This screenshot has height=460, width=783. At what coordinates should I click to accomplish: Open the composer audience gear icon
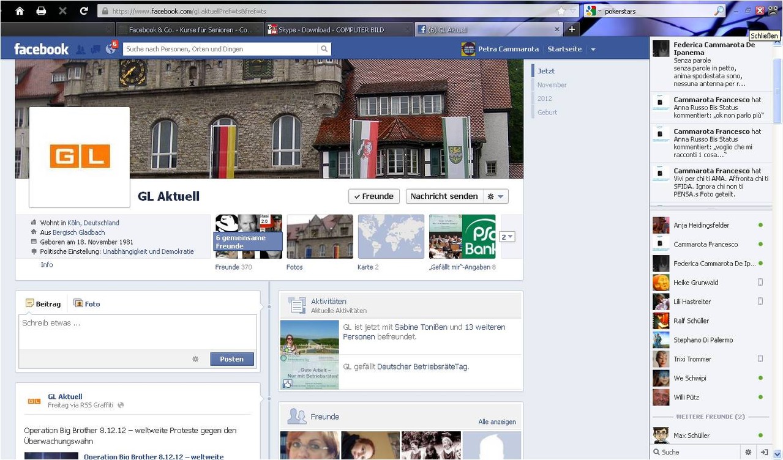tap(195, 359)
